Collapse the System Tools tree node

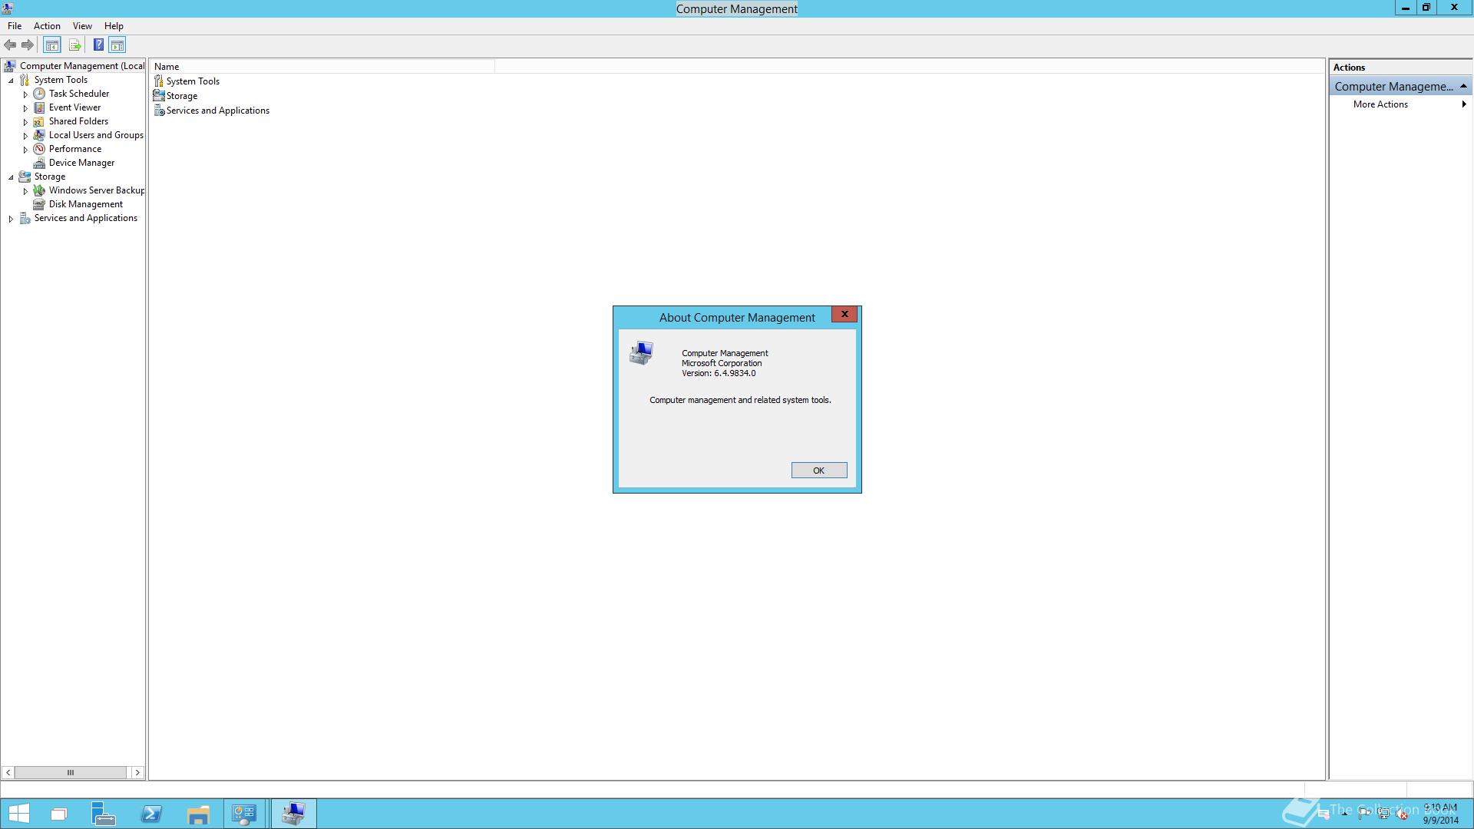point(11,81)
